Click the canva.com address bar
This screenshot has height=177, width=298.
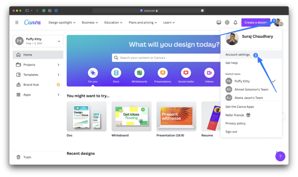pyautogui.click(x=149, y=11)
